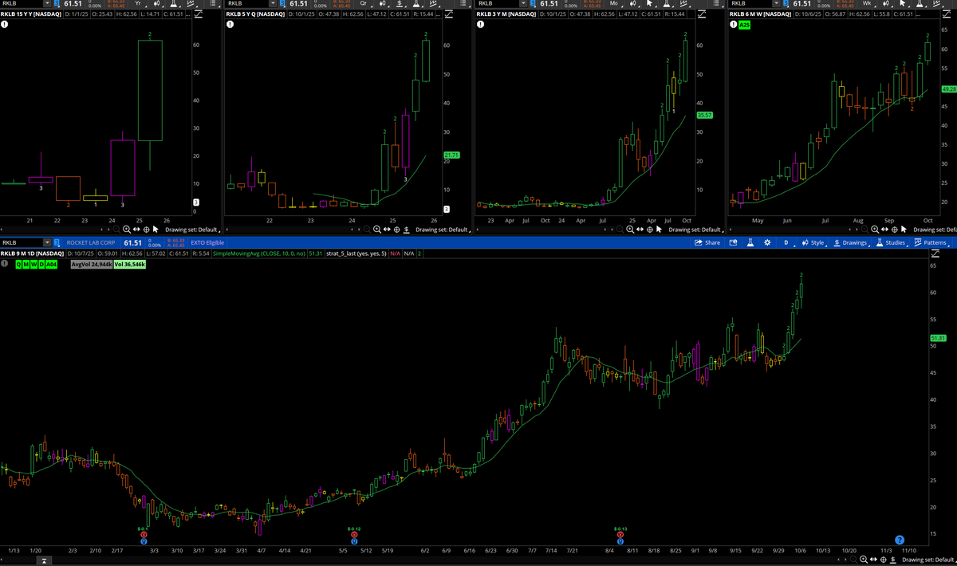
Task: Click RKLB symbol field in bottom chart
Action: pos(21,242)
